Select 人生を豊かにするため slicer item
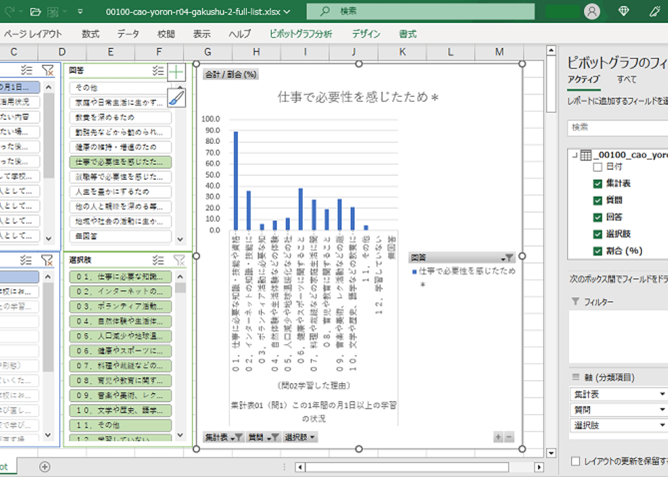 point(121,192)
